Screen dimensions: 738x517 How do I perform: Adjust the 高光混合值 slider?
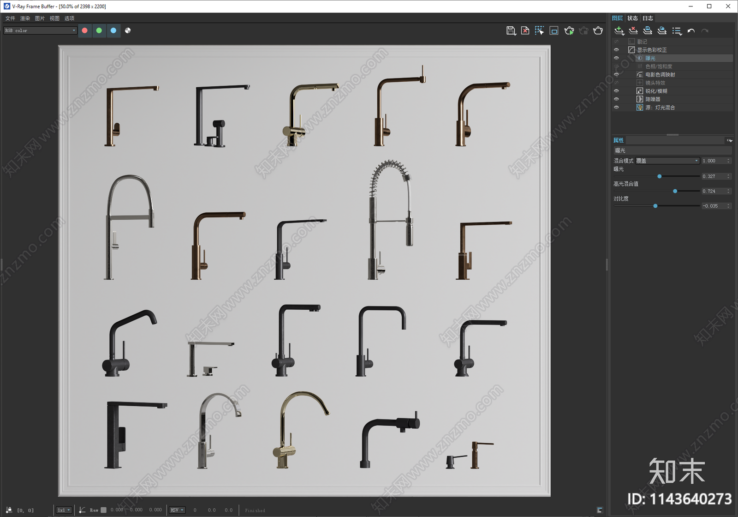(x=675, y=191)
